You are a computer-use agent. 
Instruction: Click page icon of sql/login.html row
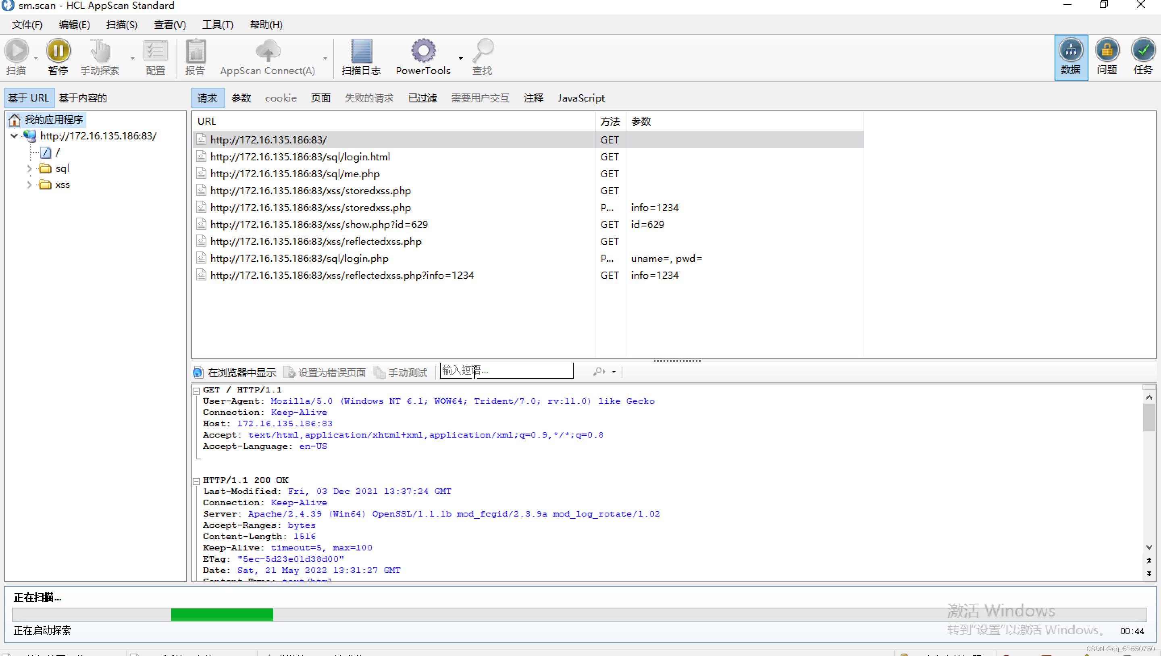point(201,157)
